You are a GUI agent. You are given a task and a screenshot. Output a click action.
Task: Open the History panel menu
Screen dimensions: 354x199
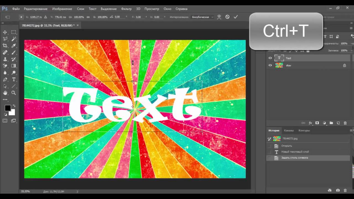pyautogui.click(x=352, y=130)
